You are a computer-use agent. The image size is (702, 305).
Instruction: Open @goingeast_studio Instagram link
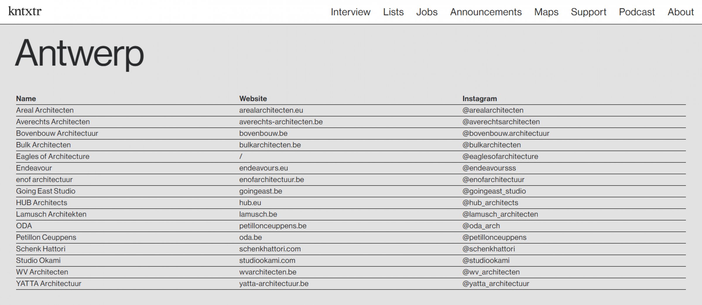tap(494, 191)
